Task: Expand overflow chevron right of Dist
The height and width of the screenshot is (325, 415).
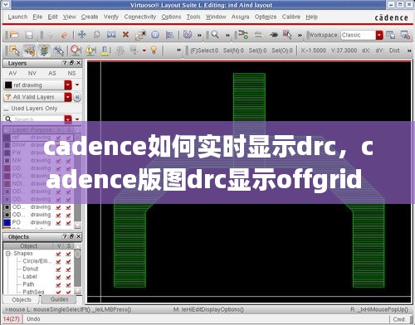Action: pos(409,51)
